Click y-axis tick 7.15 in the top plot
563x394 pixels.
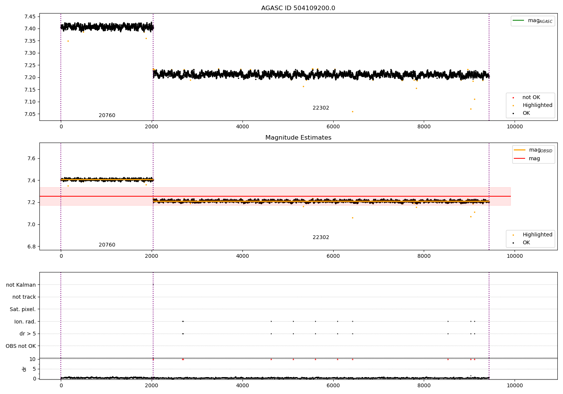click(30, 90)
